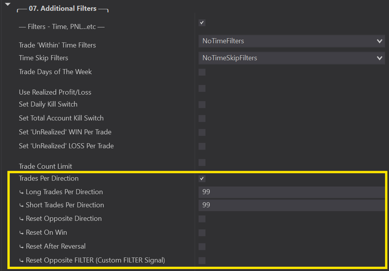Viewport: 389px width, 271px height.
Task: Click the Short Trades Per Direction field
Action: [x=291, y=205]
